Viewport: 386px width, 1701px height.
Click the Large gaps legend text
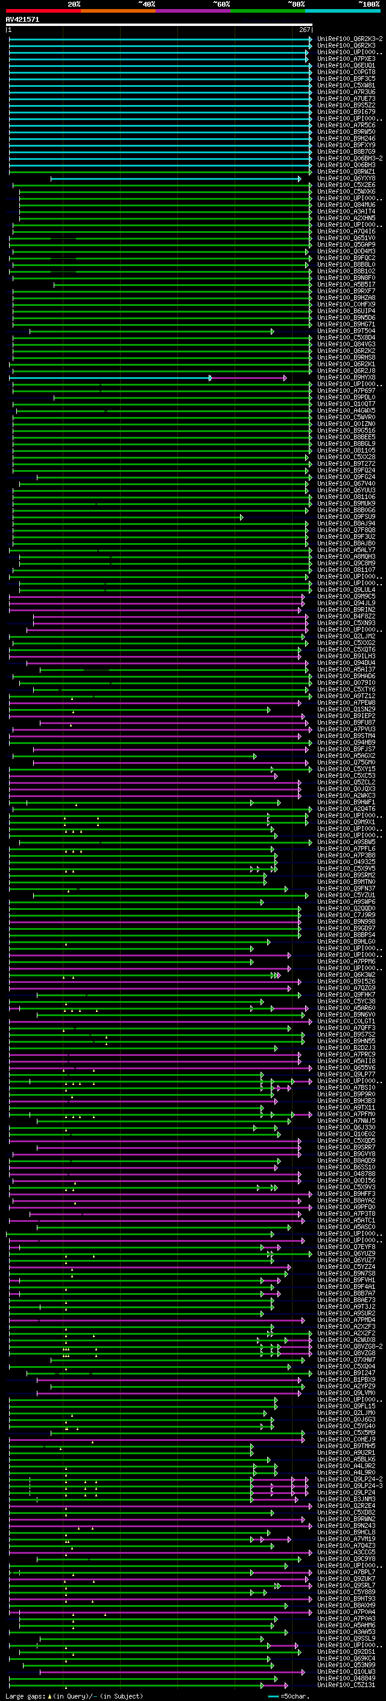pos(74,1696)
